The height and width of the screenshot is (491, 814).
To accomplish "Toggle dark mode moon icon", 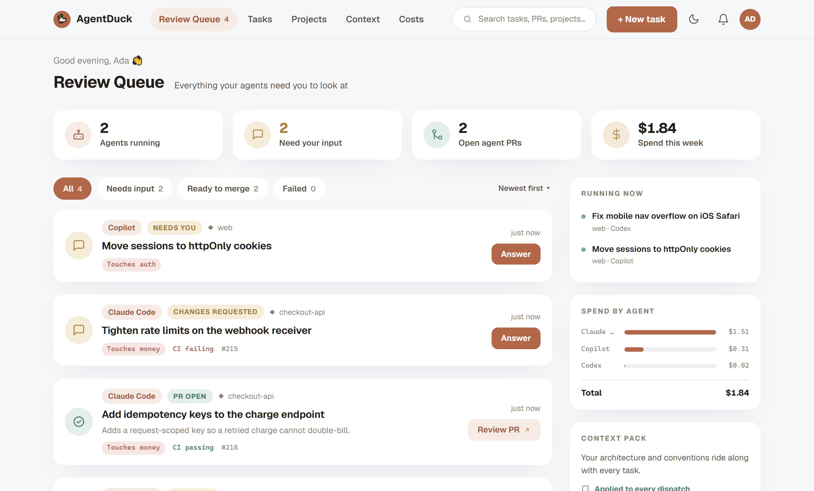I will (x=693, y=19).
